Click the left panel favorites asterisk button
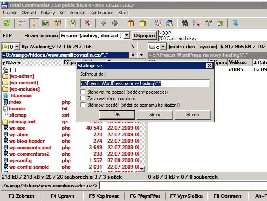This screenshot has height=201, width=267. 133,55
